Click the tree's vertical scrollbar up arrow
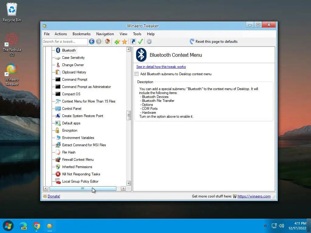 pyautogui.click(x=128, y=49)
